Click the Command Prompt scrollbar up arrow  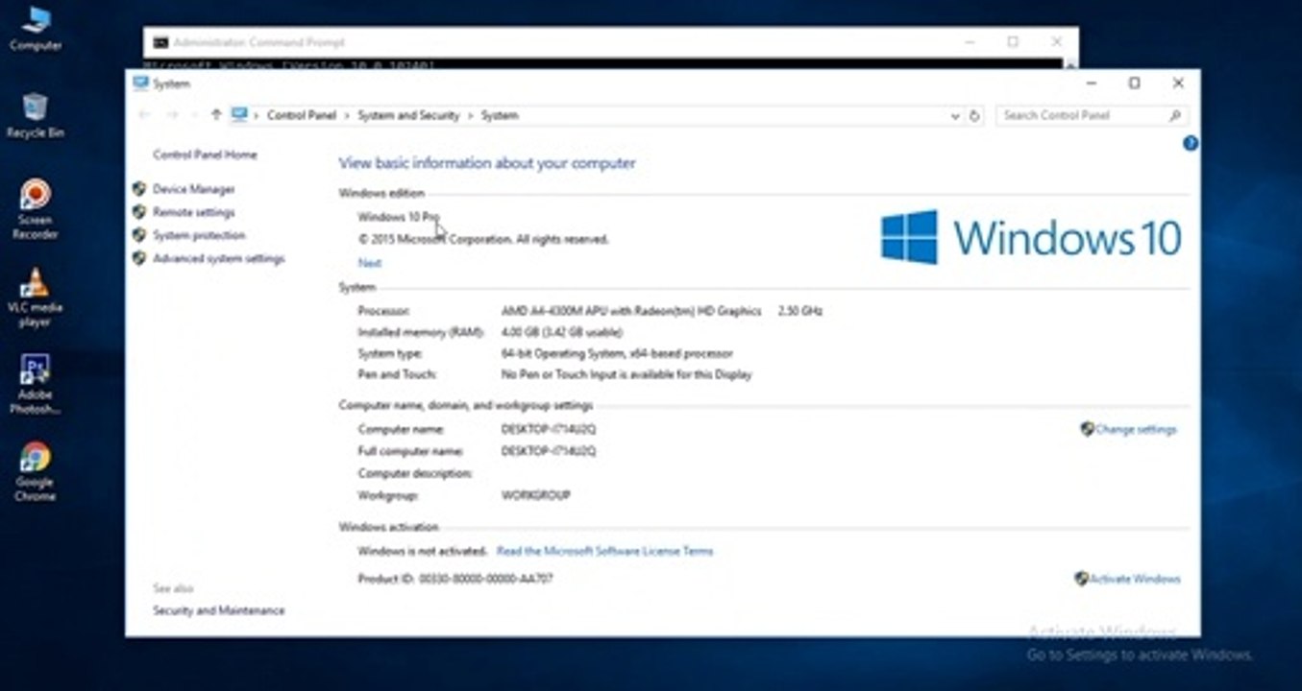(x=1069, y=63)
